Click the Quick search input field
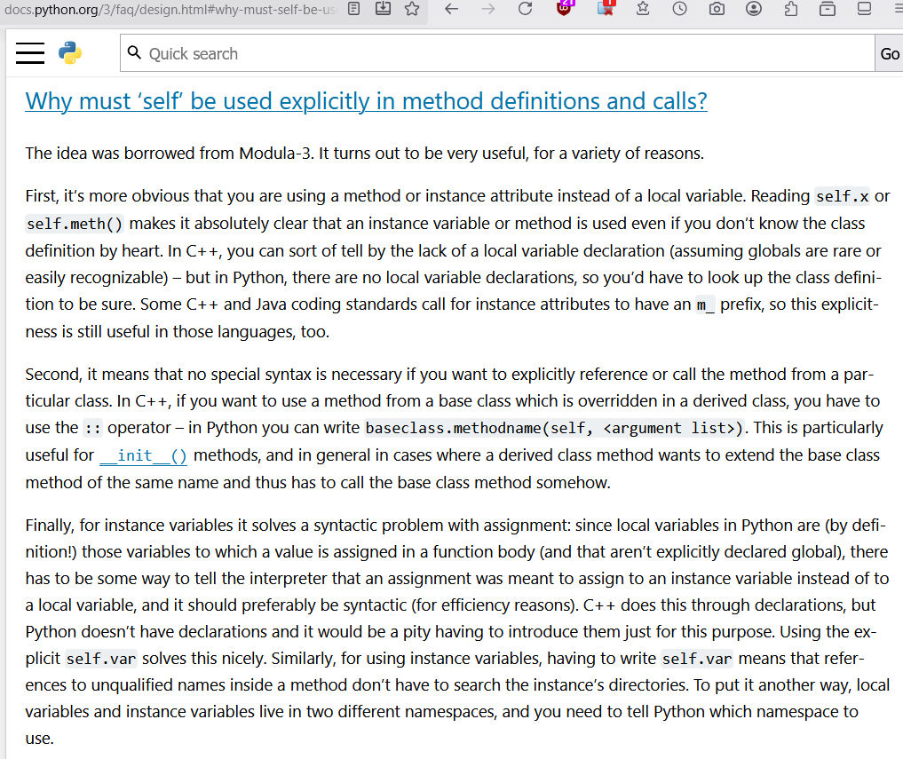Image resolution: width=903 pixels, height=759 pixels. [x=497, y=54]
